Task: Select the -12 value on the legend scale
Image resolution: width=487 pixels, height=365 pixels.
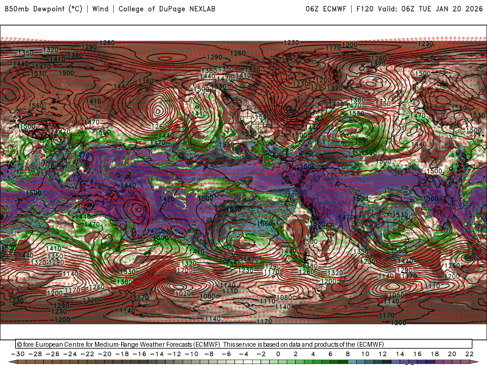Action: coord(175,354)
